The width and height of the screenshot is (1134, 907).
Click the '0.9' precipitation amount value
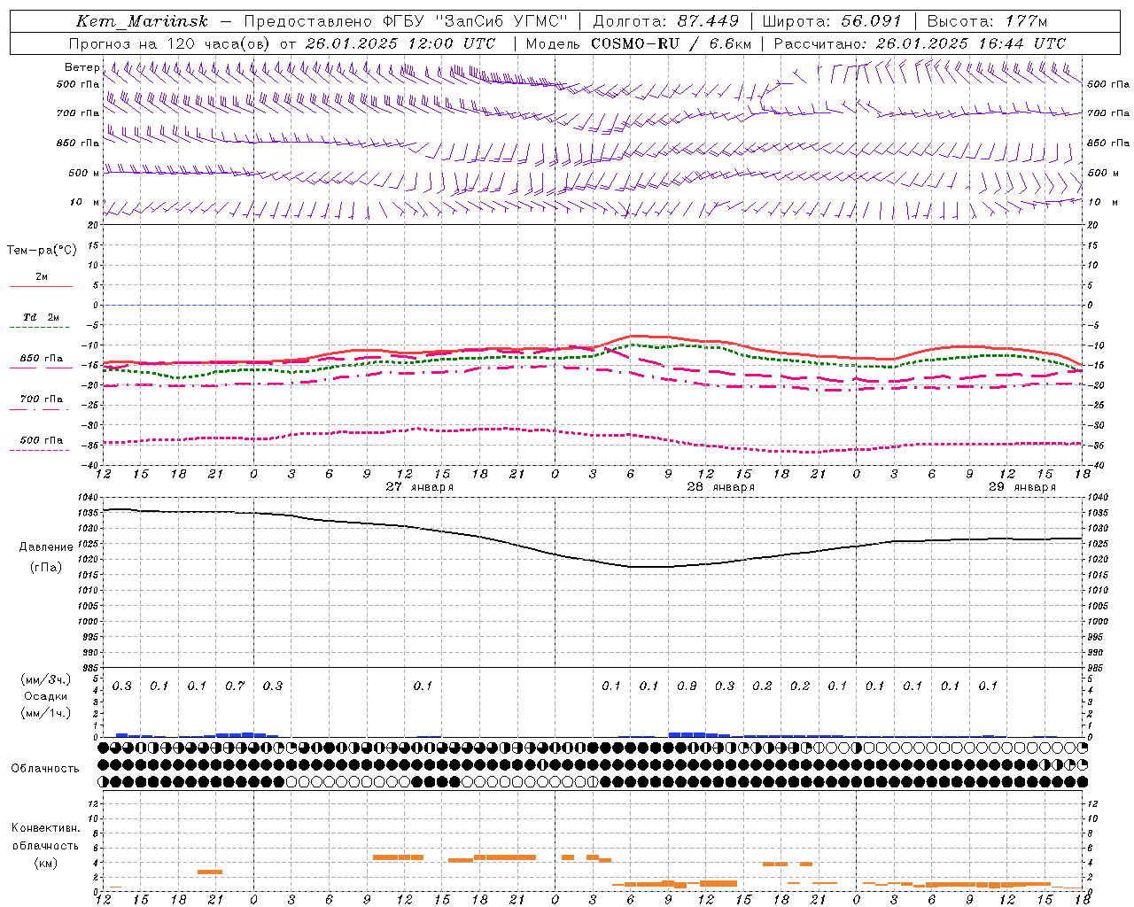(x=687, y=686)
